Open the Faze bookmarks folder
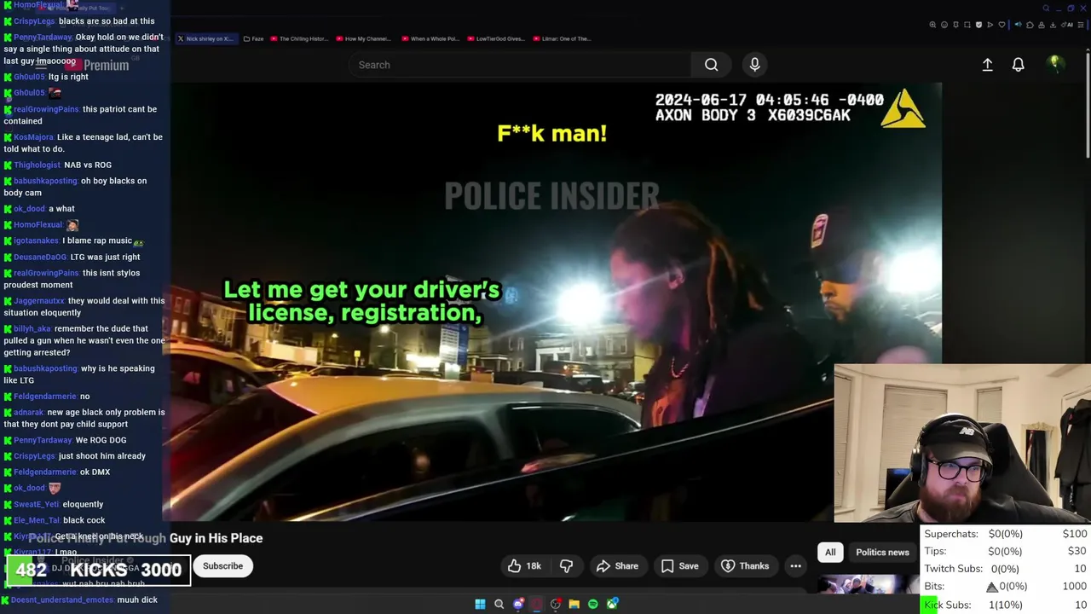Image resolution: width=1091 pixels, height=614 pixels. point(252,38)
